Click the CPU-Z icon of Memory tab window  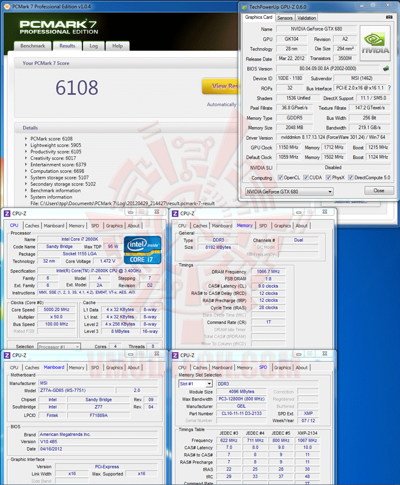(175, 213)
